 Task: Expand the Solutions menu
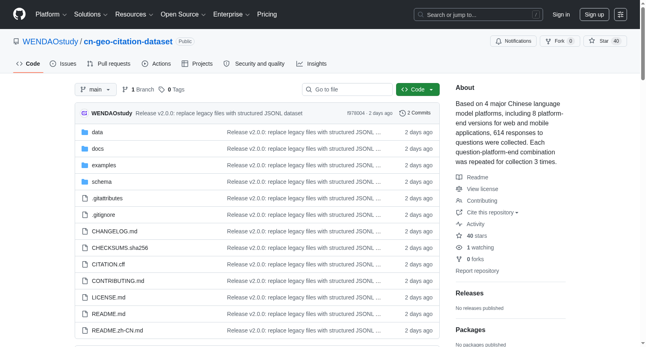(x=91, y=15)
